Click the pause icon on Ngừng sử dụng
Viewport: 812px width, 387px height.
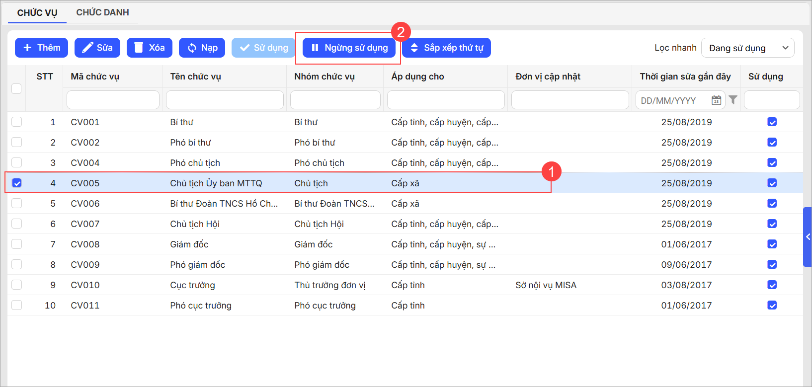coord(315,48)
